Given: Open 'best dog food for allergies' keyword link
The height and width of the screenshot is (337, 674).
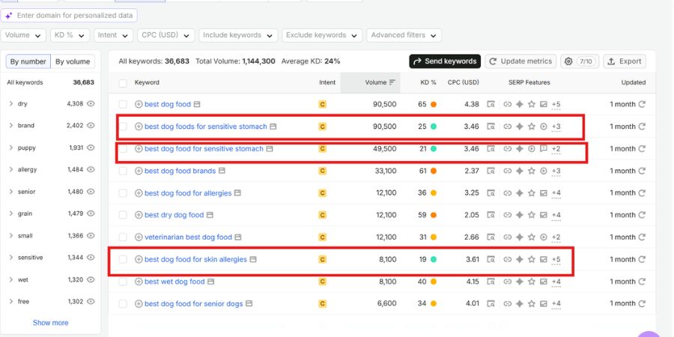Looking at the screenshot, I should pos(188,193).
